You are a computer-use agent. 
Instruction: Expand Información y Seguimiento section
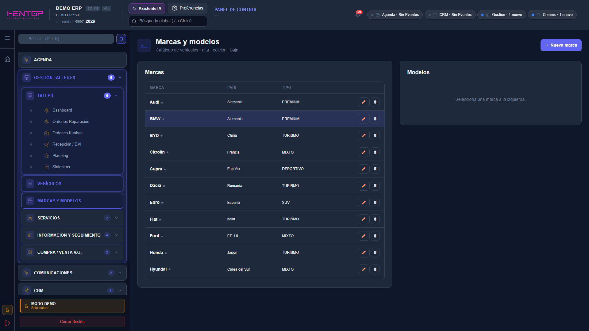(116, 235)
